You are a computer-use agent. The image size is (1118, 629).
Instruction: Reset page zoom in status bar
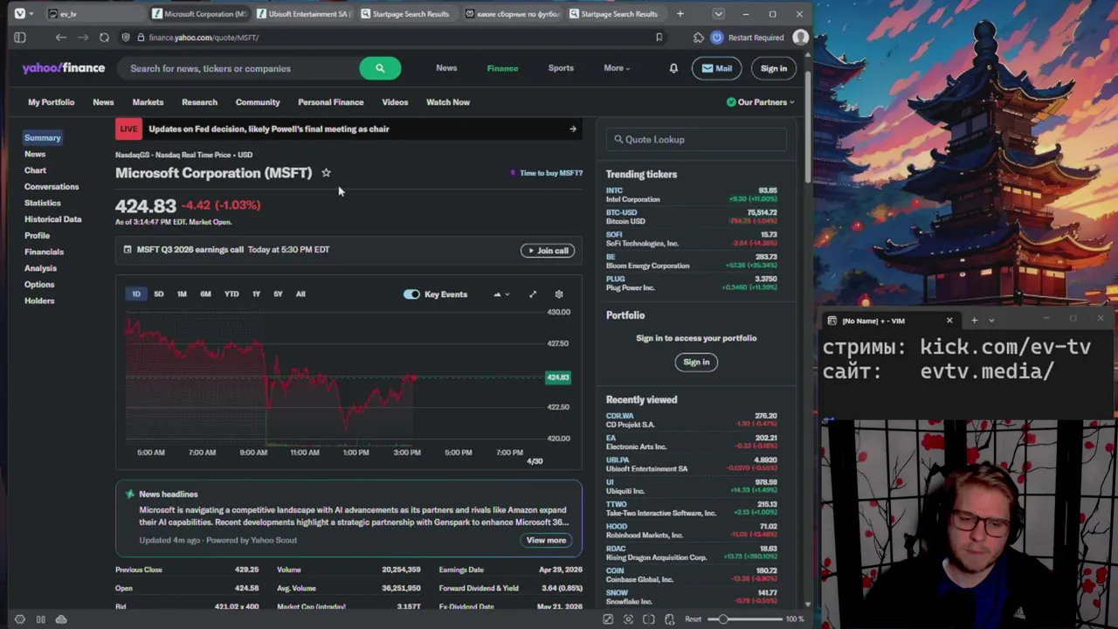point(693,619)
